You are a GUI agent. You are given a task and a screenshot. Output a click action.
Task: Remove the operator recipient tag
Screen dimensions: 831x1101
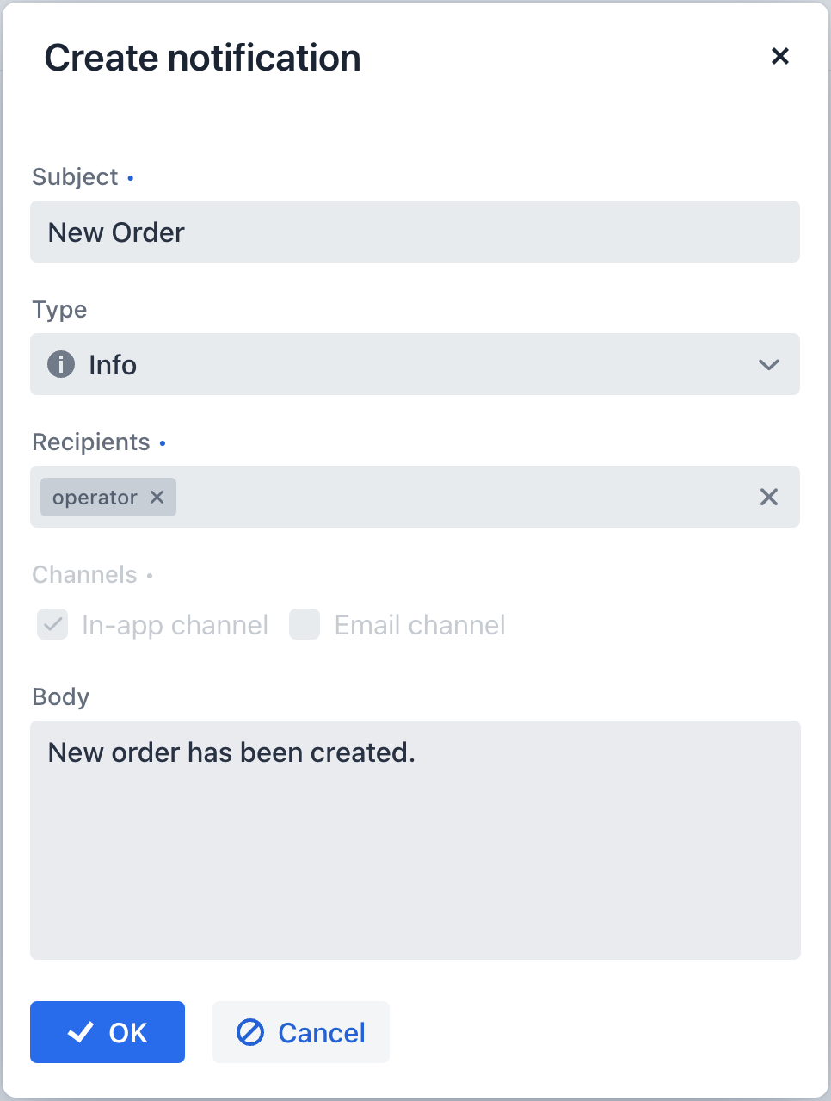(157, 497)
